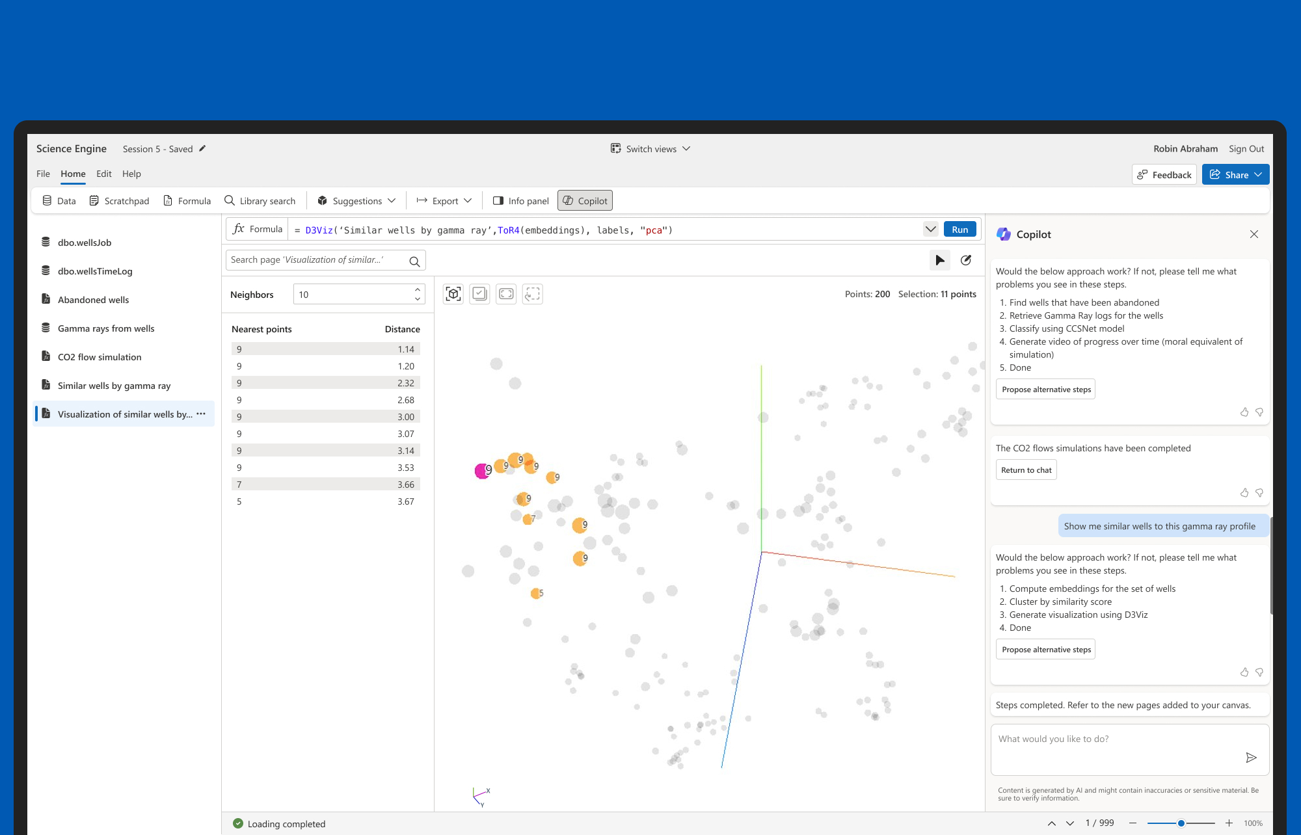
Task: Toggle the Info panel
Action: [520, 201]
